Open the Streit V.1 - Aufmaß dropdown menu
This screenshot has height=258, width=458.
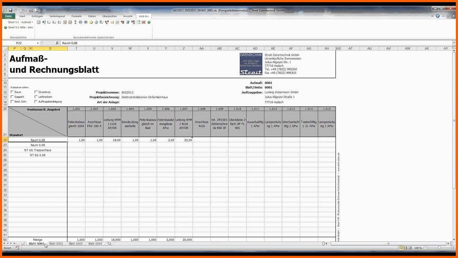pos(20,22)
